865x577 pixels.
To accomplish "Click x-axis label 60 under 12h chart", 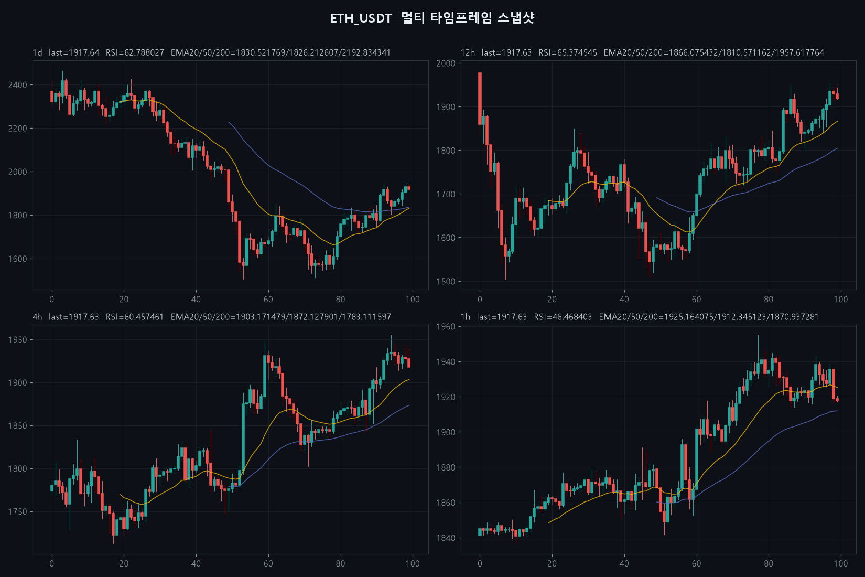I will 696,300.
